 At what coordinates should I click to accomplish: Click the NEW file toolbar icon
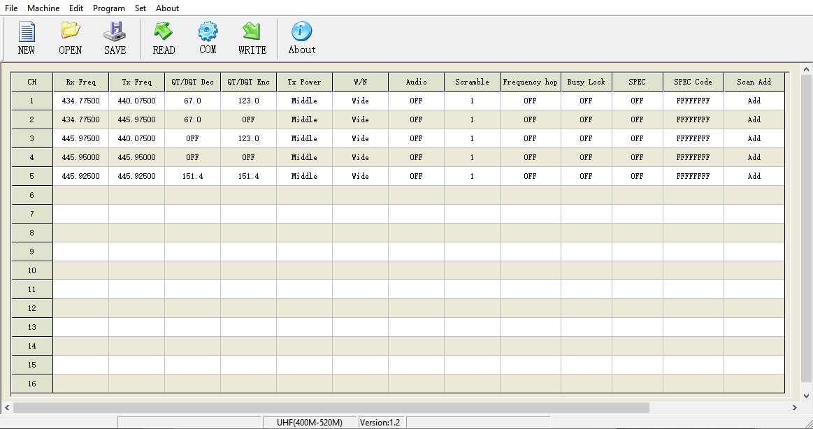tap(27, 38)
